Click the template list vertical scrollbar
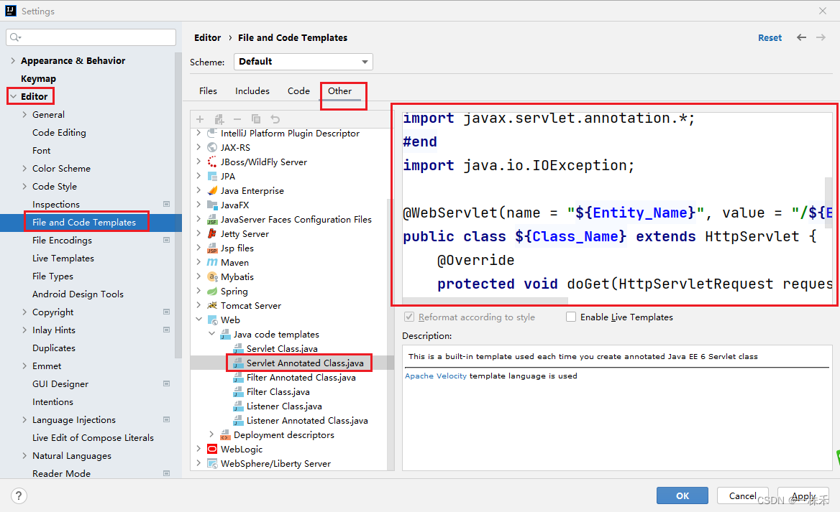Viewport: 840px width, 512px height. (x=391, y=335)
